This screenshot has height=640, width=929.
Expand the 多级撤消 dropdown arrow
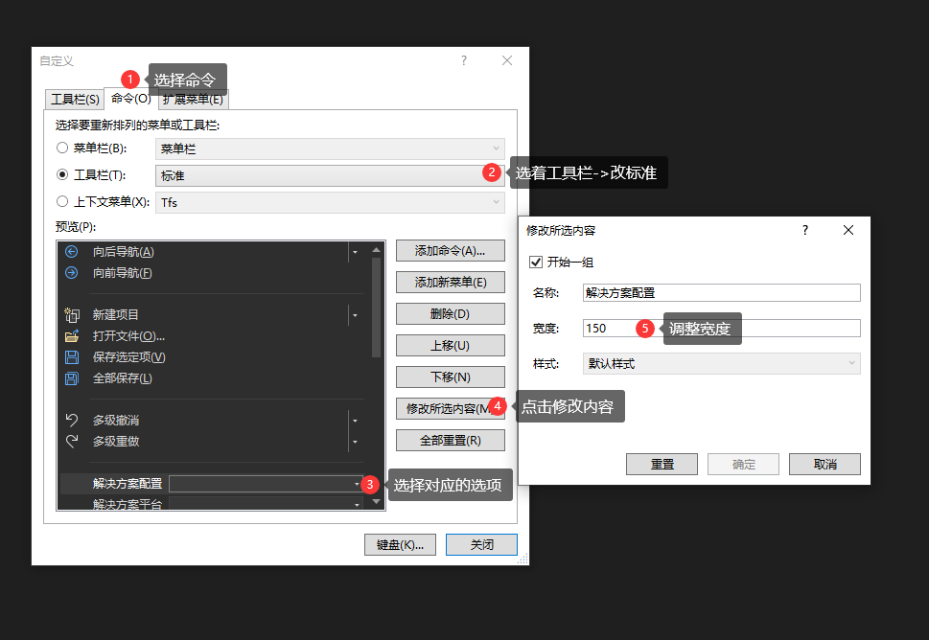[x=355, y=421]
